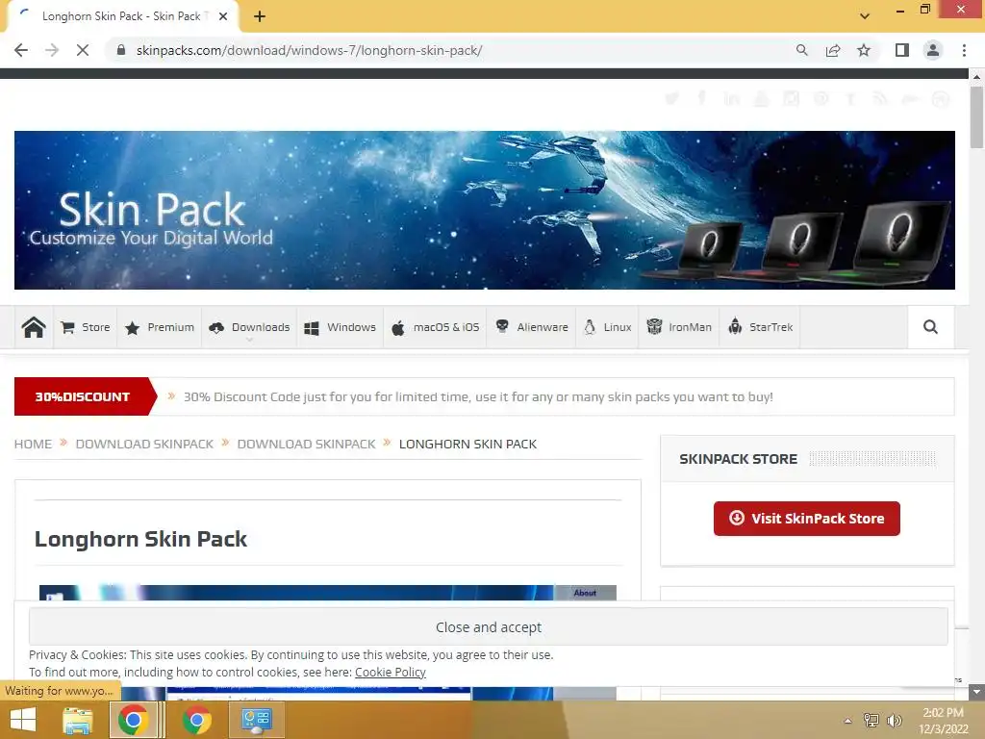This screenshot has width=985, height=739.
Task: Expand the Downloads menu
Action: [249, 327]
